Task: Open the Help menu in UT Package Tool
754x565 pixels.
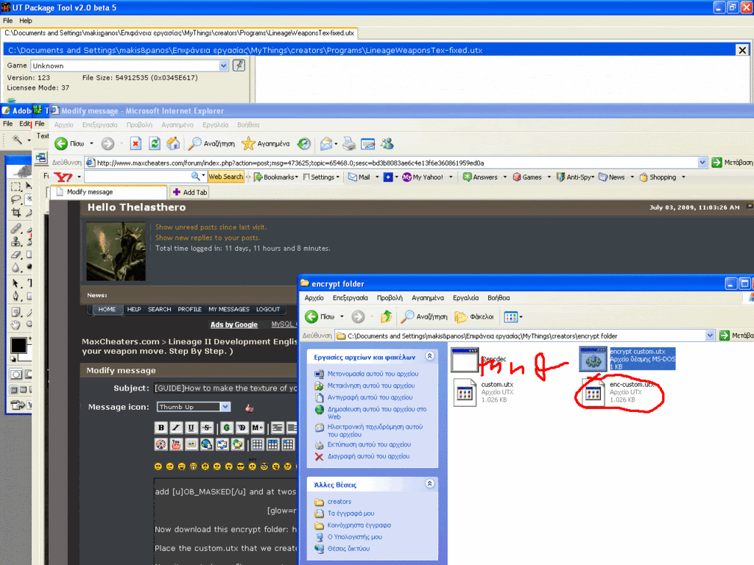Action: (26, 21)
